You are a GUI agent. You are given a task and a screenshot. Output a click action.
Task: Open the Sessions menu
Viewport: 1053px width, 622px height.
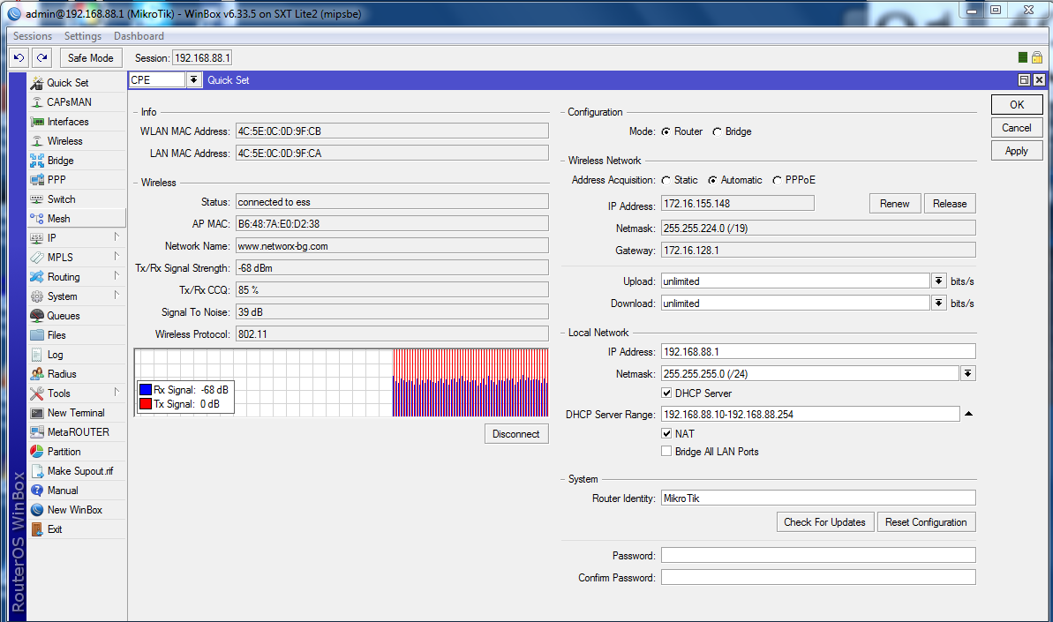tap(33, 36)
